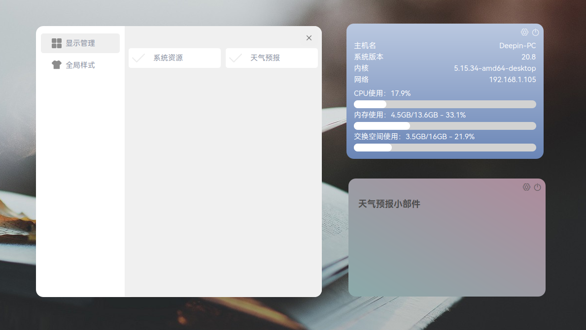Click the 系统版本 label

point(369,57)
